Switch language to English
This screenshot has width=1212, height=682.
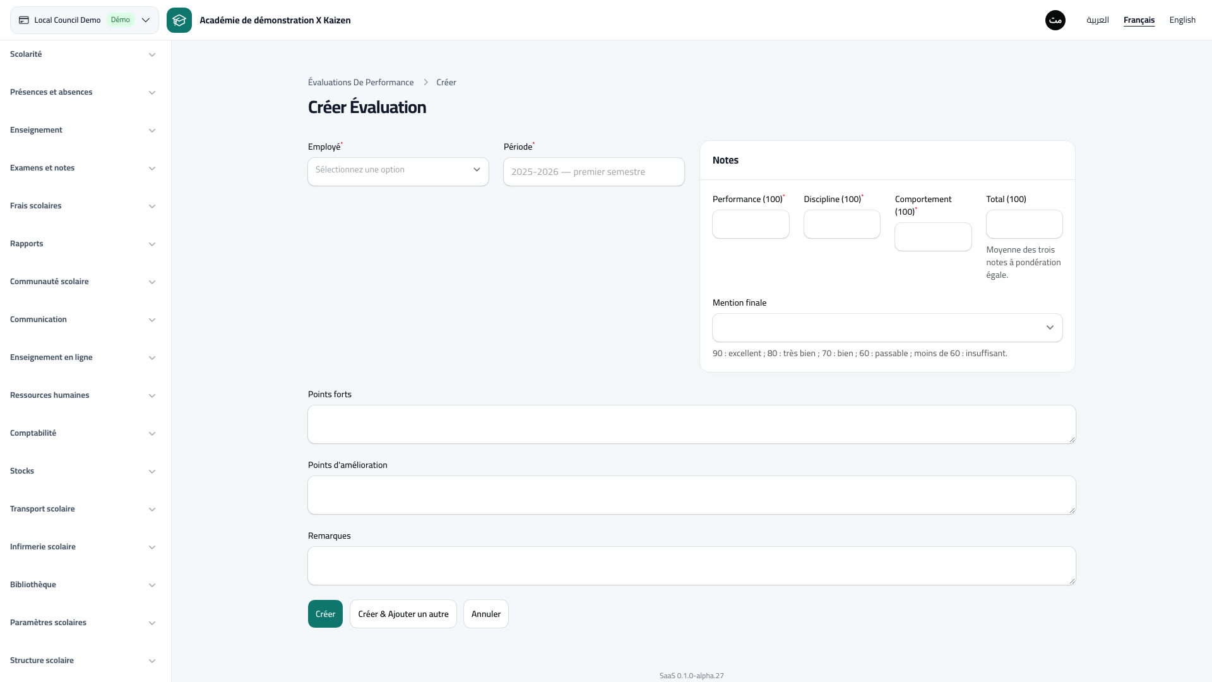(x=1182, y=20)
